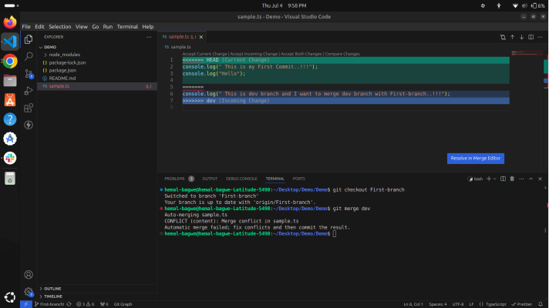Show Applications via the Ubuntu logo
Screen dimensions: 549x308
coord(10,297)
